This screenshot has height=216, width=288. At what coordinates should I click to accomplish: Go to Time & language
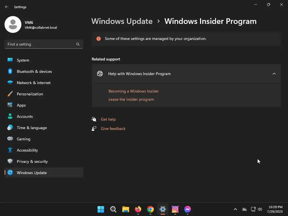click(x=44, y=128)
